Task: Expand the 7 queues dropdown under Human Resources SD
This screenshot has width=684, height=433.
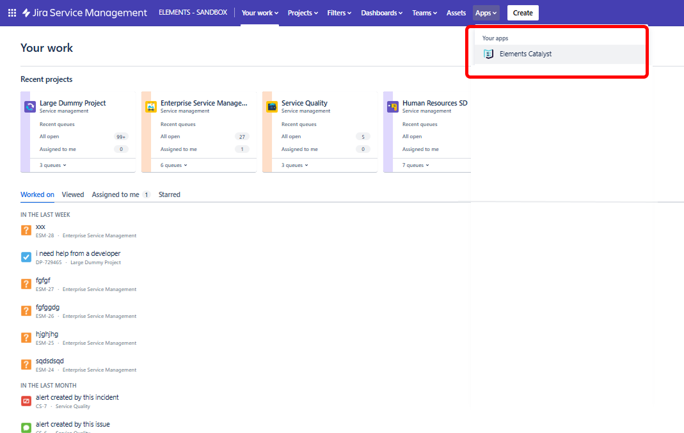Action: pyautogui.click(x=415, y=165)
